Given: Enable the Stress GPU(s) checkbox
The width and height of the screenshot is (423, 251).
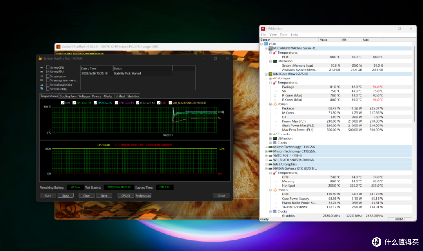Looking at the screenshot, I should [x=48, y=89].
